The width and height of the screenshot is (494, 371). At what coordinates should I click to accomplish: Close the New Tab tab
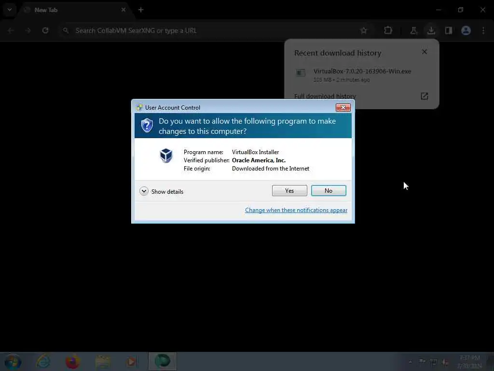(123, 10)
